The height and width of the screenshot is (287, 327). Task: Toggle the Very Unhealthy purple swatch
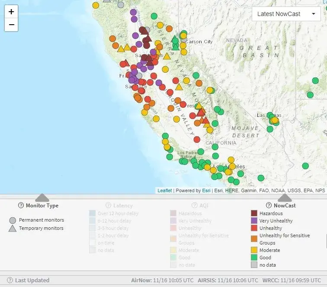tap(254, 221)
